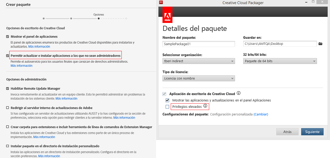Viewport: 330px width, 158px height.
Task: Check Redirigir al servidor interno de actualizaciones
Action: point(8,108)
